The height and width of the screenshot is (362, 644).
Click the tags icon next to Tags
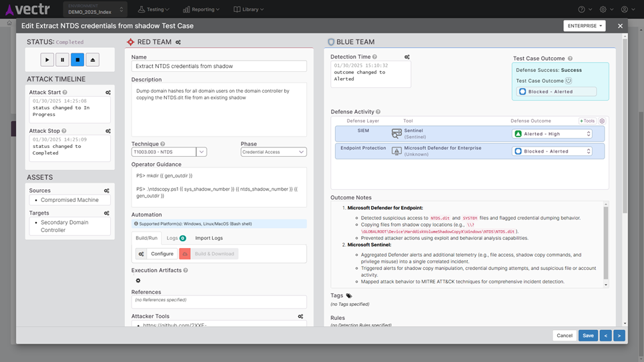pyautogui.click(x=349, y=295)
